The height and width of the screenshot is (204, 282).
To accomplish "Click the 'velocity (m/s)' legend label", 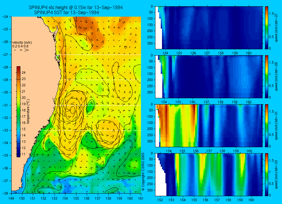I will pos(22,43).
